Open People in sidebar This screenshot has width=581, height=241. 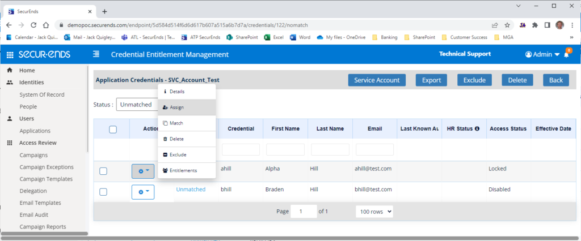point(28,106)
